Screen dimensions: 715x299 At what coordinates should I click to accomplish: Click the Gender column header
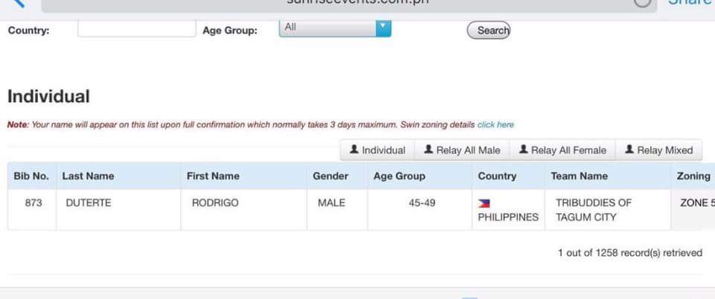(337, 176)
